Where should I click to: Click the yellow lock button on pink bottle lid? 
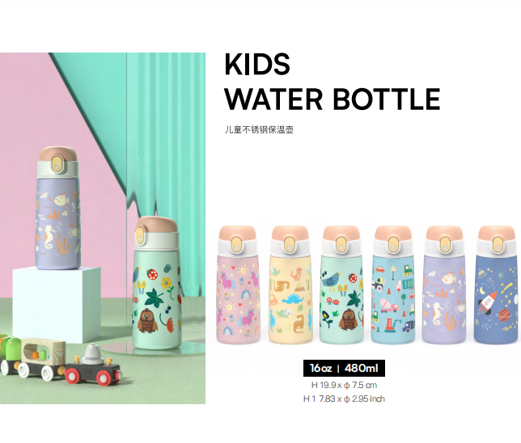237,245
